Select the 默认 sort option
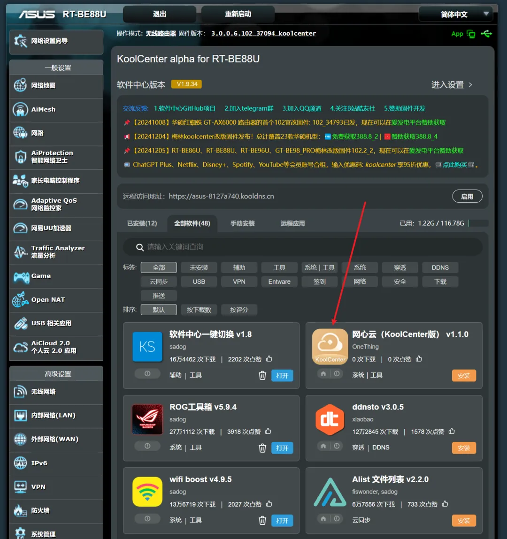This screenshot has height=539, width=507. [159, 310]
